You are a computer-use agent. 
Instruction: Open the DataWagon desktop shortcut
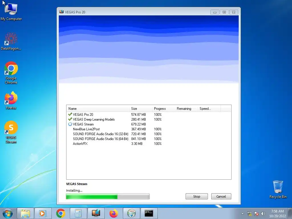click(11, 41)
